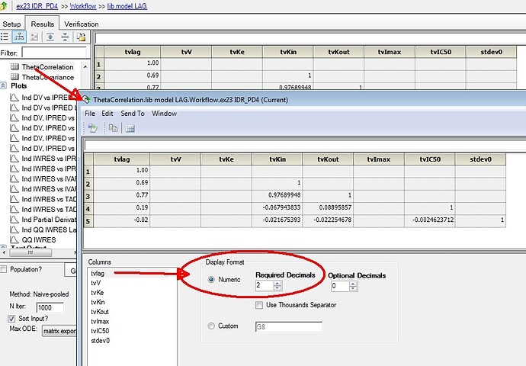The height and width of the screenshot is (366, 526).
Task: Select tvV in the Columns list
Action: (96, 283)
